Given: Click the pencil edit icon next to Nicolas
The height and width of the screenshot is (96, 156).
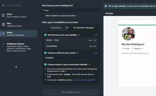Looking at the screenshot, I should 142,48.
